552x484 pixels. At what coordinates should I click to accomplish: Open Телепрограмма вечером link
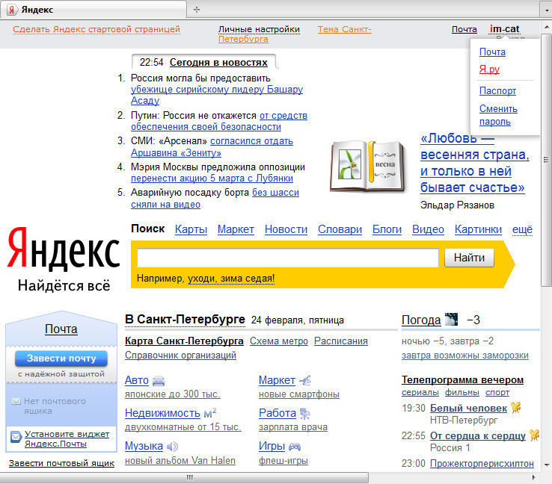462,380
